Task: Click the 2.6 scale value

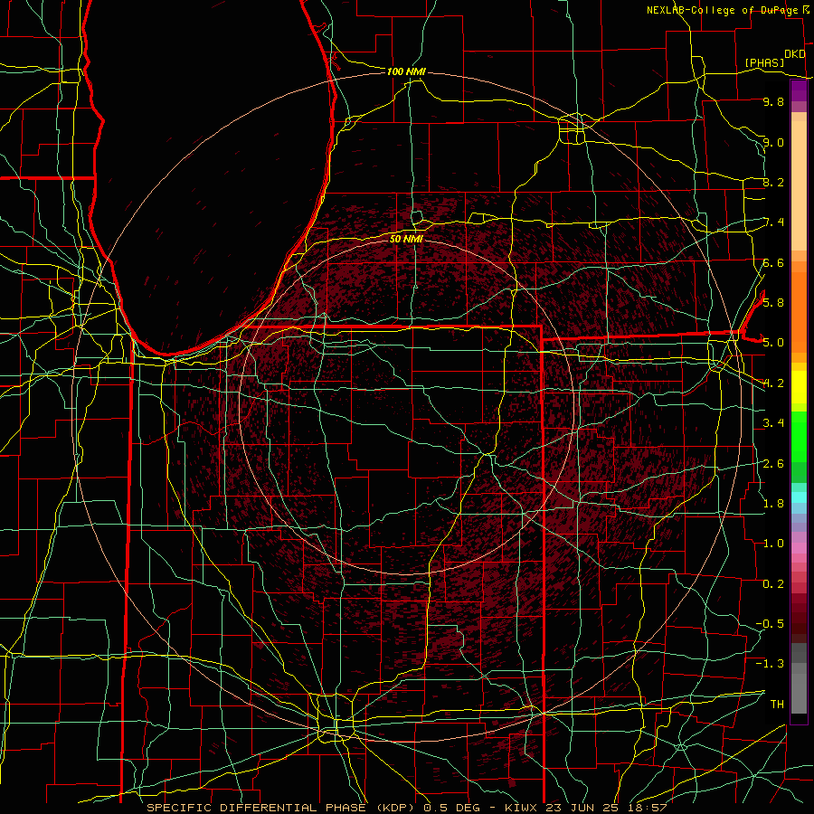Action: pyautogui.click(x=773, y=463)
